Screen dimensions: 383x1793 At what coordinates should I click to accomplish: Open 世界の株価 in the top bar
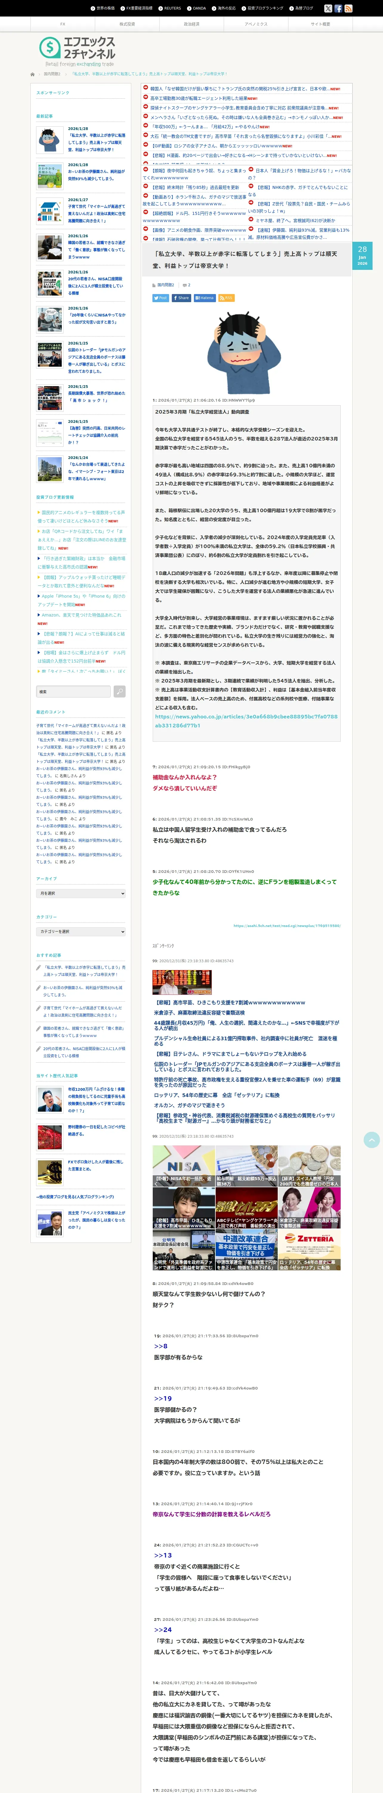click(x=103, y=8)
